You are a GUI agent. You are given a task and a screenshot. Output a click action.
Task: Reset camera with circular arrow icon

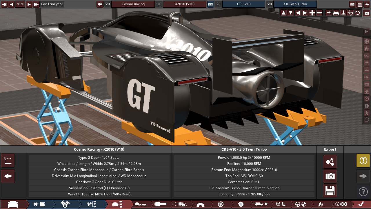[x=357, y=13]
